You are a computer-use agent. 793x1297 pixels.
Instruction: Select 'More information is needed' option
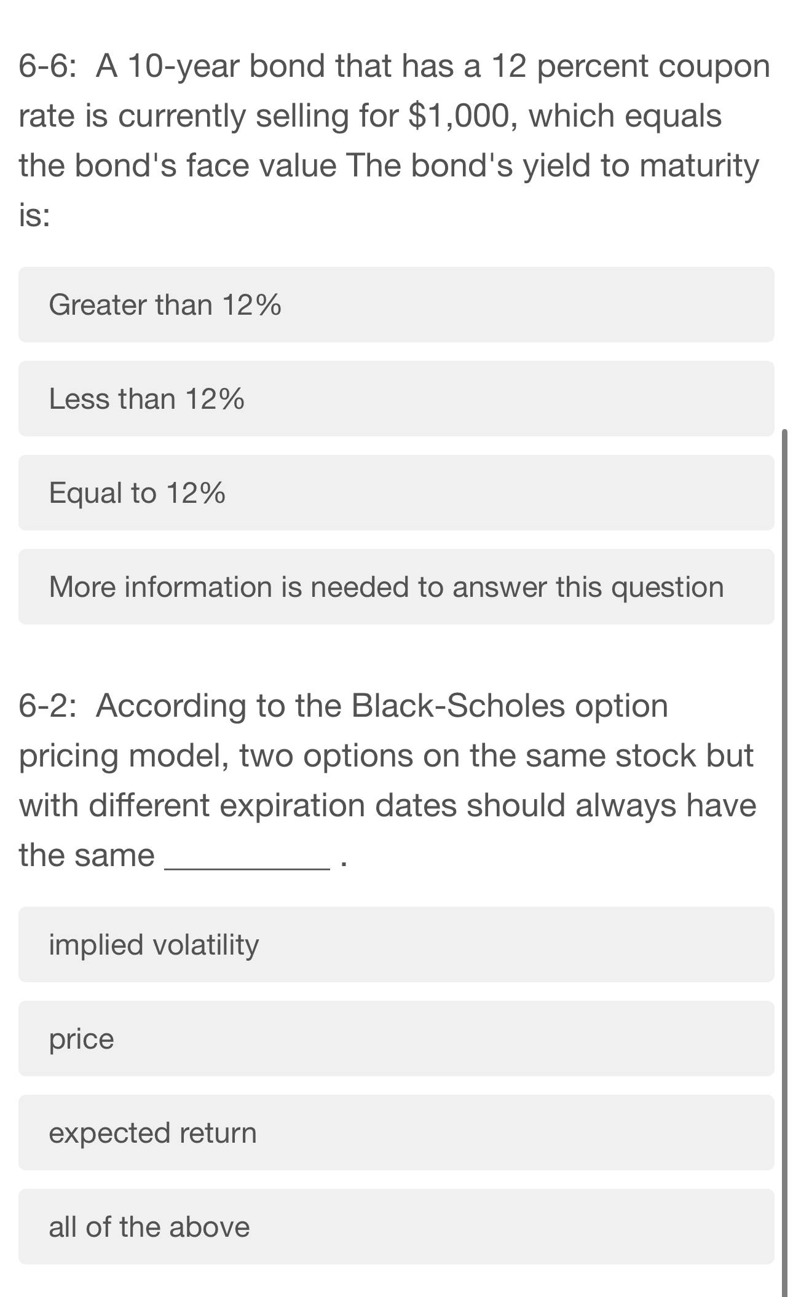(396, 586)
